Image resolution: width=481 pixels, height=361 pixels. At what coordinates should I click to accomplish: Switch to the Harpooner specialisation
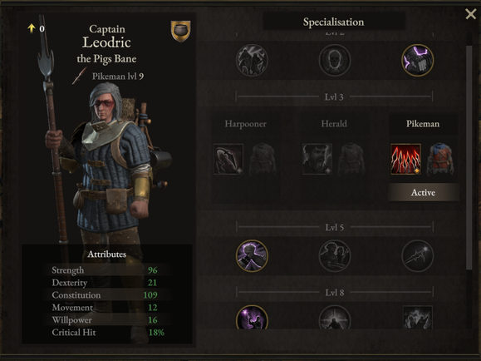point(245,124)
